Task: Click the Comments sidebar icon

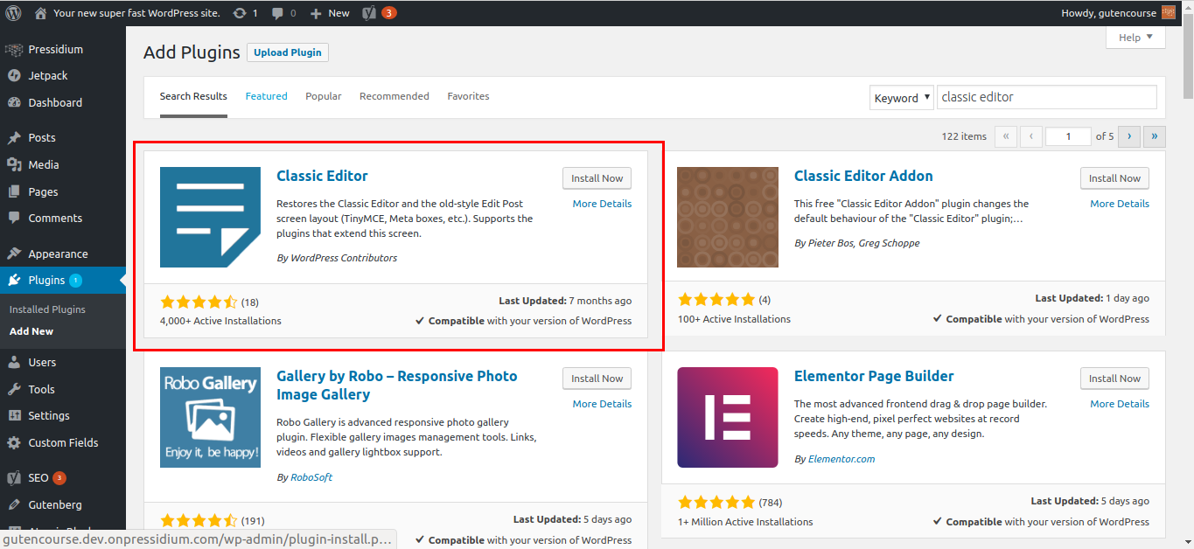Action: [x=14, y=218]
